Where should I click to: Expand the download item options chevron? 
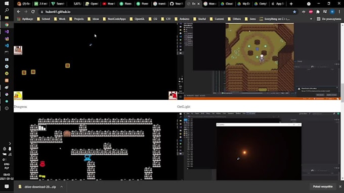click(62, 187)
